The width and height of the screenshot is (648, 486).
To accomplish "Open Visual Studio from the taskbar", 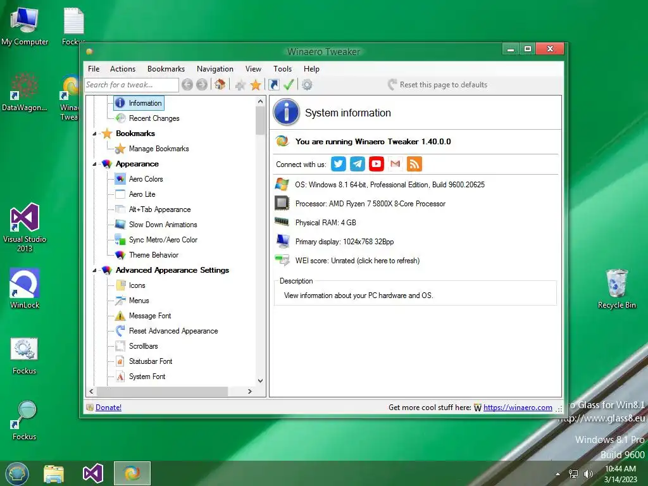I will (93, 473).
